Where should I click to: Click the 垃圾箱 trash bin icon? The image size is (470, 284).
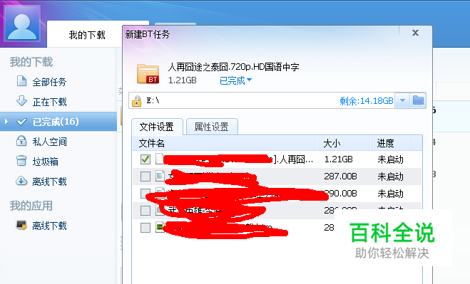21,161
